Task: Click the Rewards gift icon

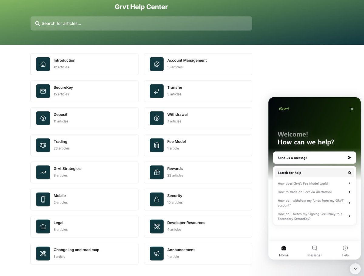Action: click(x=157, y=172)
